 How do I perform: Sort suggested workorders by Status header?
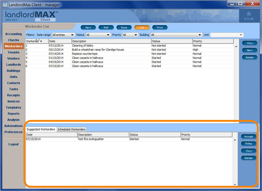click(x=155, y=135)
